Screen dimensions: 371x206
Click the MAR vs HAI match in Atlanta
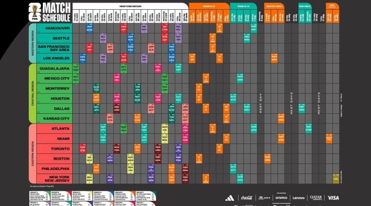(x=165, y=129)
